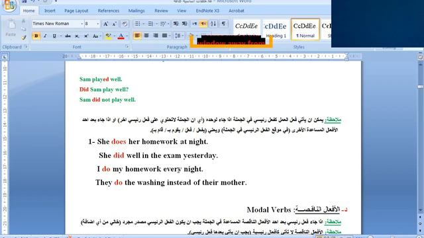Align text left
The height and width of the screenshot is (238, 424).
coord(137,36)
